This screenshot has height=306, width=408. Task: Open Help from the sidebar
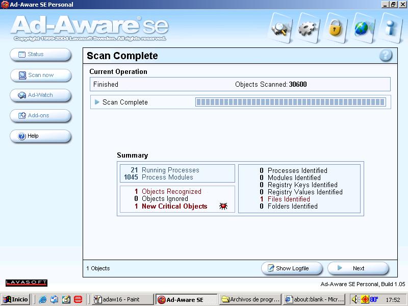pos(41,136)
